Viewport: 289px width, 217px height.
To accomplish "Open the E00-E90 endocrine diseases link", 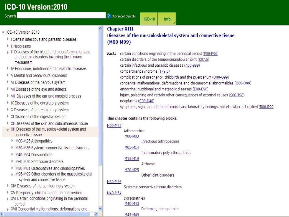I will [201, 89].
